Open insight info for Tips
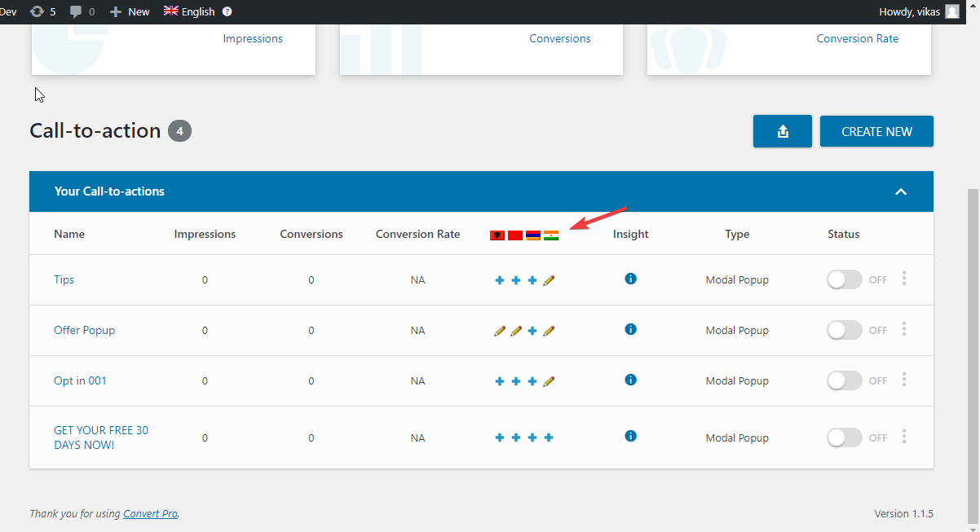The width and height of the screenshot is (980, 532). tap(630, 279)
